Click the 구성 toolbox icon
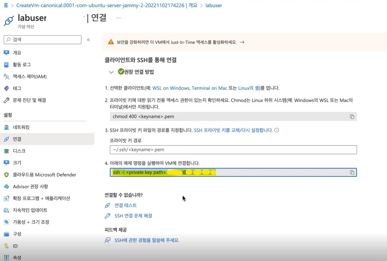 [x=6, y=234]
